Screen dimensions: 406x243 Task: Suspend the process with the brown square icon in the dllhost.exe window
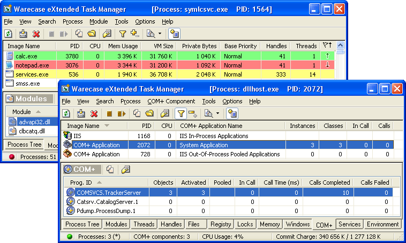(x=109, y=113)
